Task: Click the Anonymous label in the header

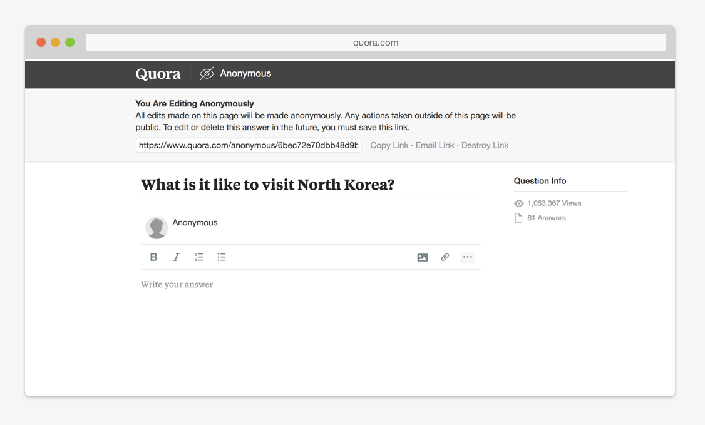Action: pos(245,74)
